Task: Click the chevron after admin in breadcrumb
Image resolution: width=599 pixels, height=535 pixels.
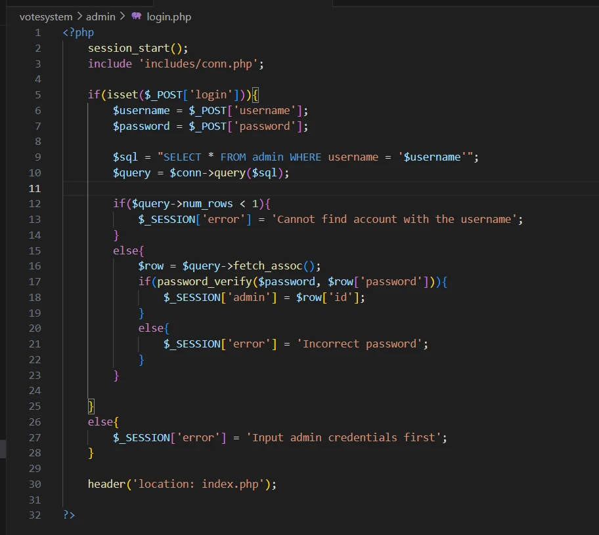Action: [x=122, y=16]
